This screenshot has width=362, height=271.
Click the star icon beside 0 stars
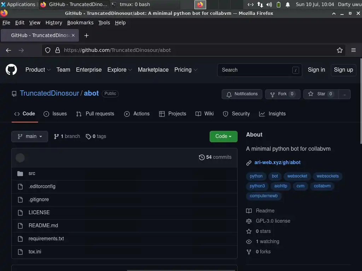(x=249, y=231)
